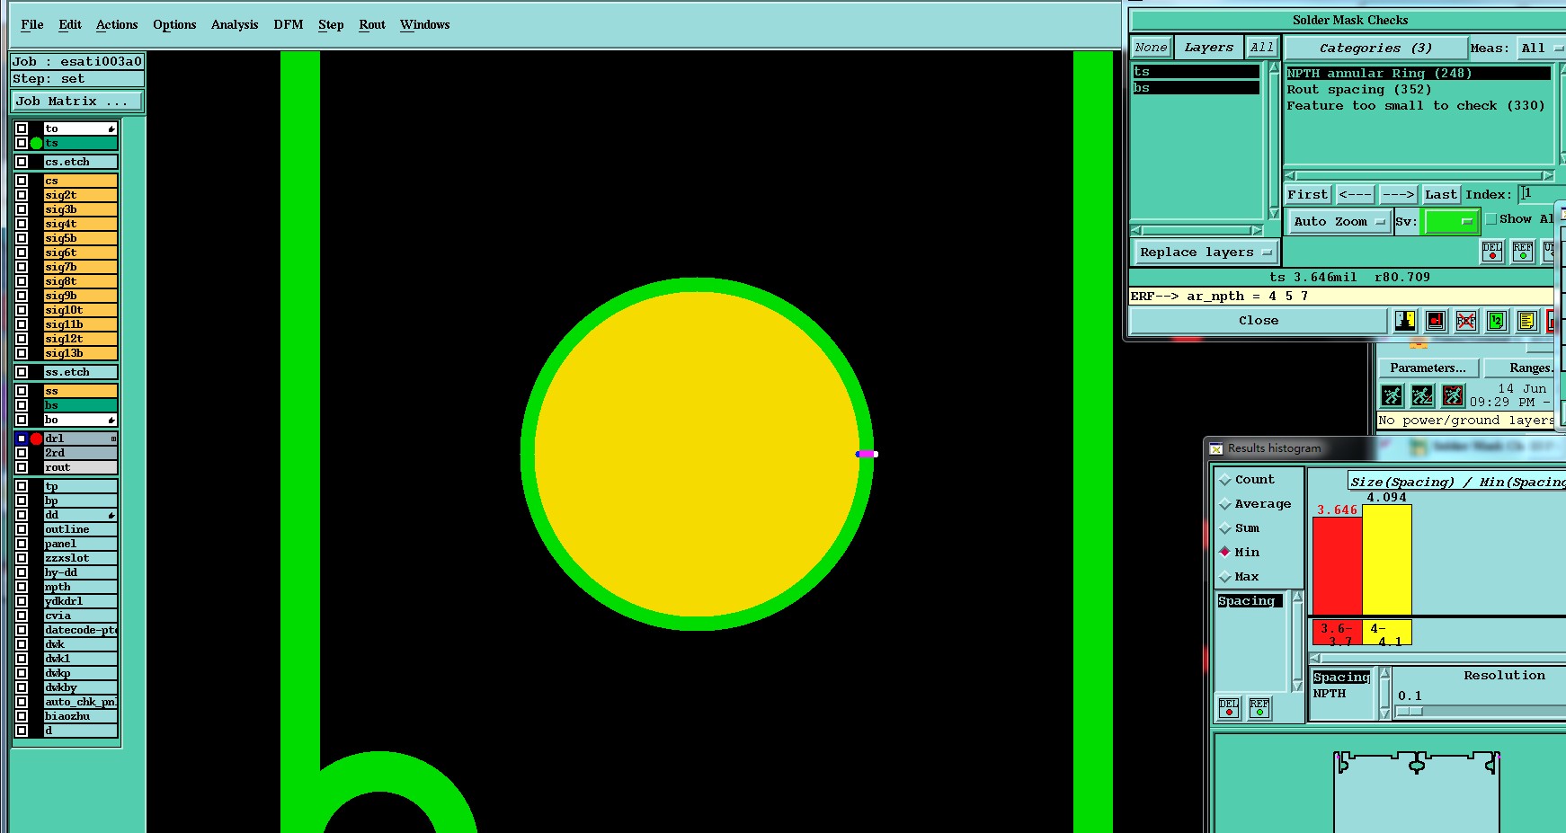Choose the Sum radio option
This screenshot has height=833, width=1566.
(x=1224, y=528)
